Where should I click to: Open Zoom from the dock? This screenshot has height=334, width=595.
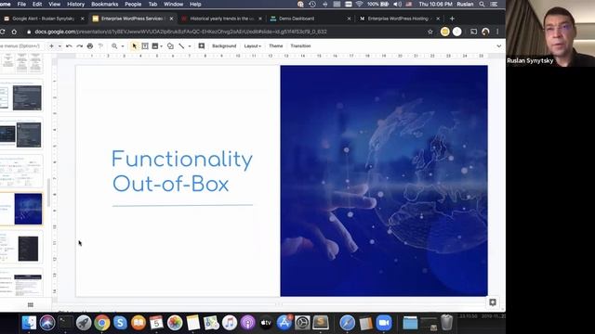pyautogui.click(x=384, y=323)
